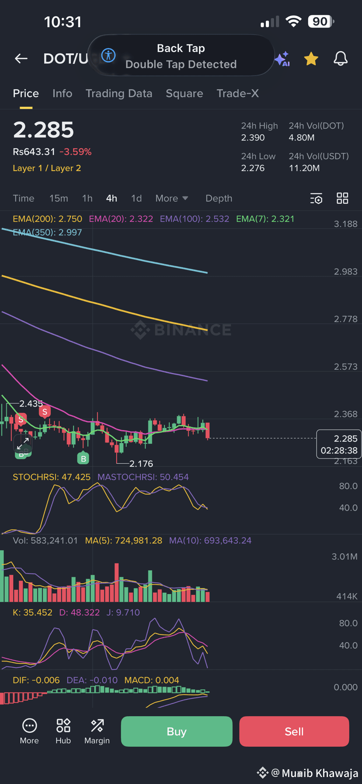Open the Square tab
The image size is (362, 784).
tap(184, 93)
